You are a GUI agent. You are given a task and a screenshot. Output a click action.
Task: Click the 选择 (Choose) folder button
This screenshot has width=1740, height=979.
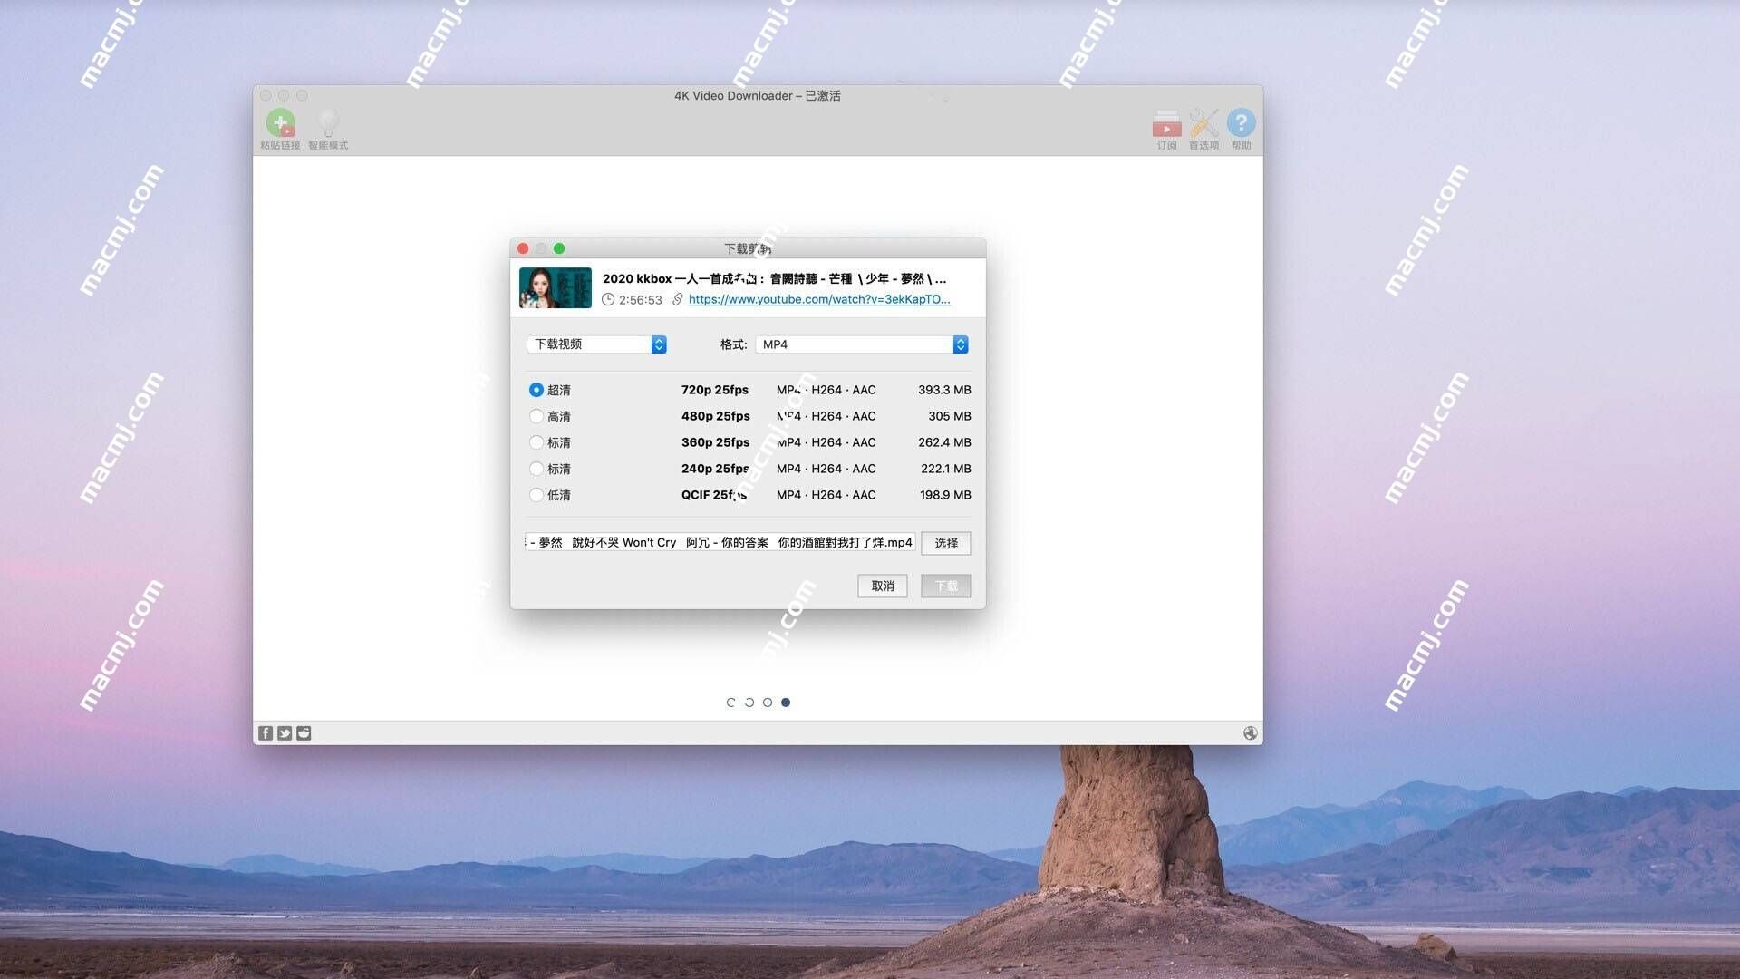point(946,543)
